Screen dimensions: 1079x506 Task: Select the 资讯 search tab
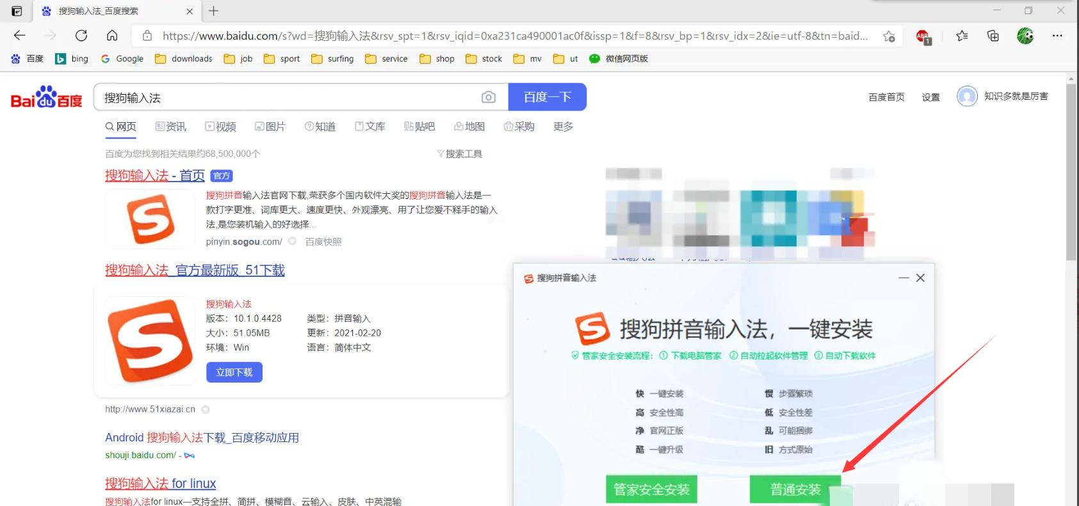click(x=171, y=127)
